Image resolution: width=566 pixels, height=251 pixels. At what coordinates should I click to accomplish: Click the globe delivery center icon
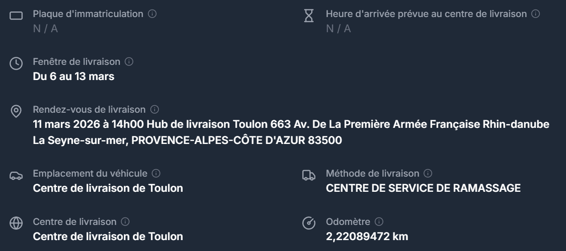coord(16,224)
